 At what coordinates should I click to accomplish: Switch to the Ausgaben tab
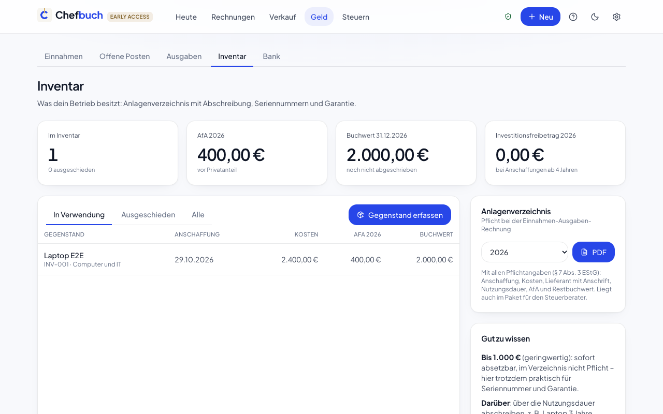coord(184,56)
